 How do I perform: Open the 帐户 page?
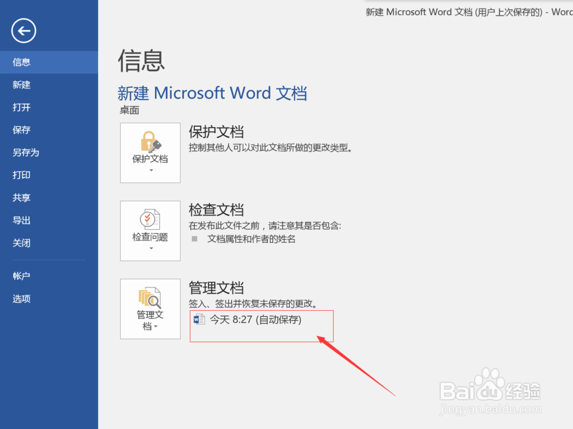tap(49, 276)
